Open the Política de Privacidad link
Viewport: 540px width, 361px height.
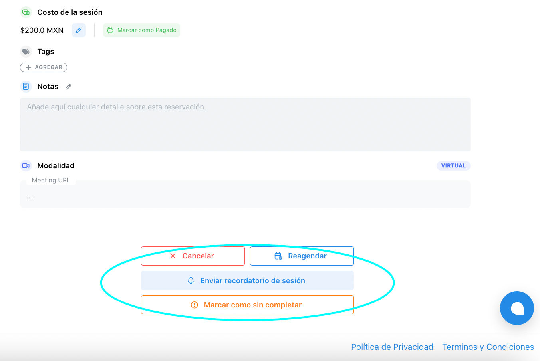(392, 347)
